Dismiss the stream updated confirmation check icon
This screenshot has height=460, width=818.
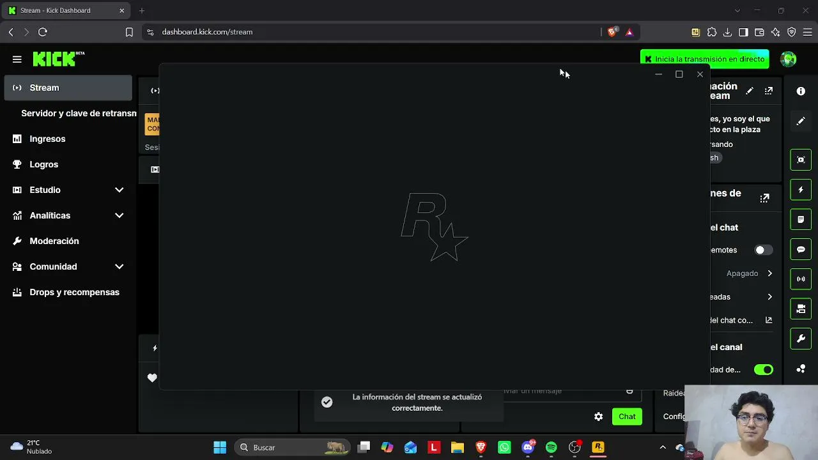pos(327,402)
